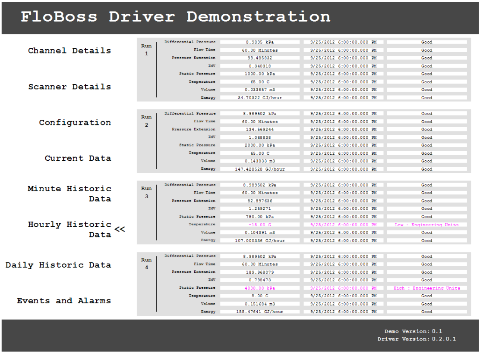Click Run 3 Energy value 107.000336 GJ/hour

pyautogui.click(x=259, y=241)
